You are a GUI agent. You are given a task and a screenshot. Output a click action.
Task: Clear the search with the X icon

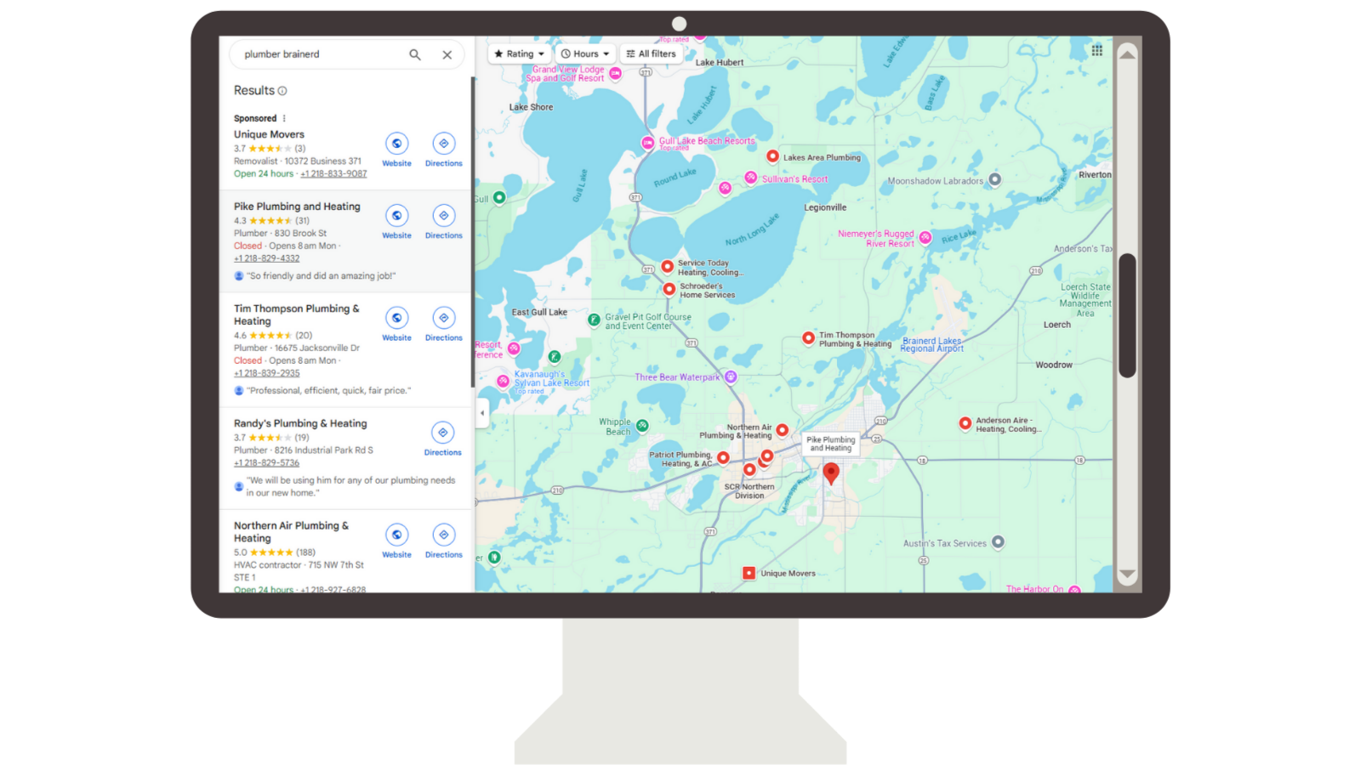coord(447,54)
